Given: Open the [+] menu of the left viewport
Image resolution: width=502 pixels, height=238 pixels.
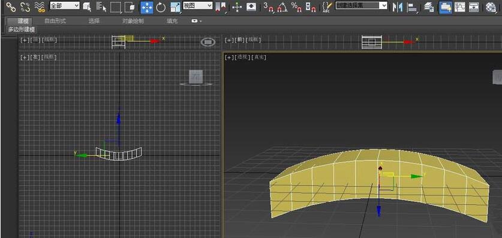Looking at the screenshot, I should pyautogui.click(x=25, y=58).
